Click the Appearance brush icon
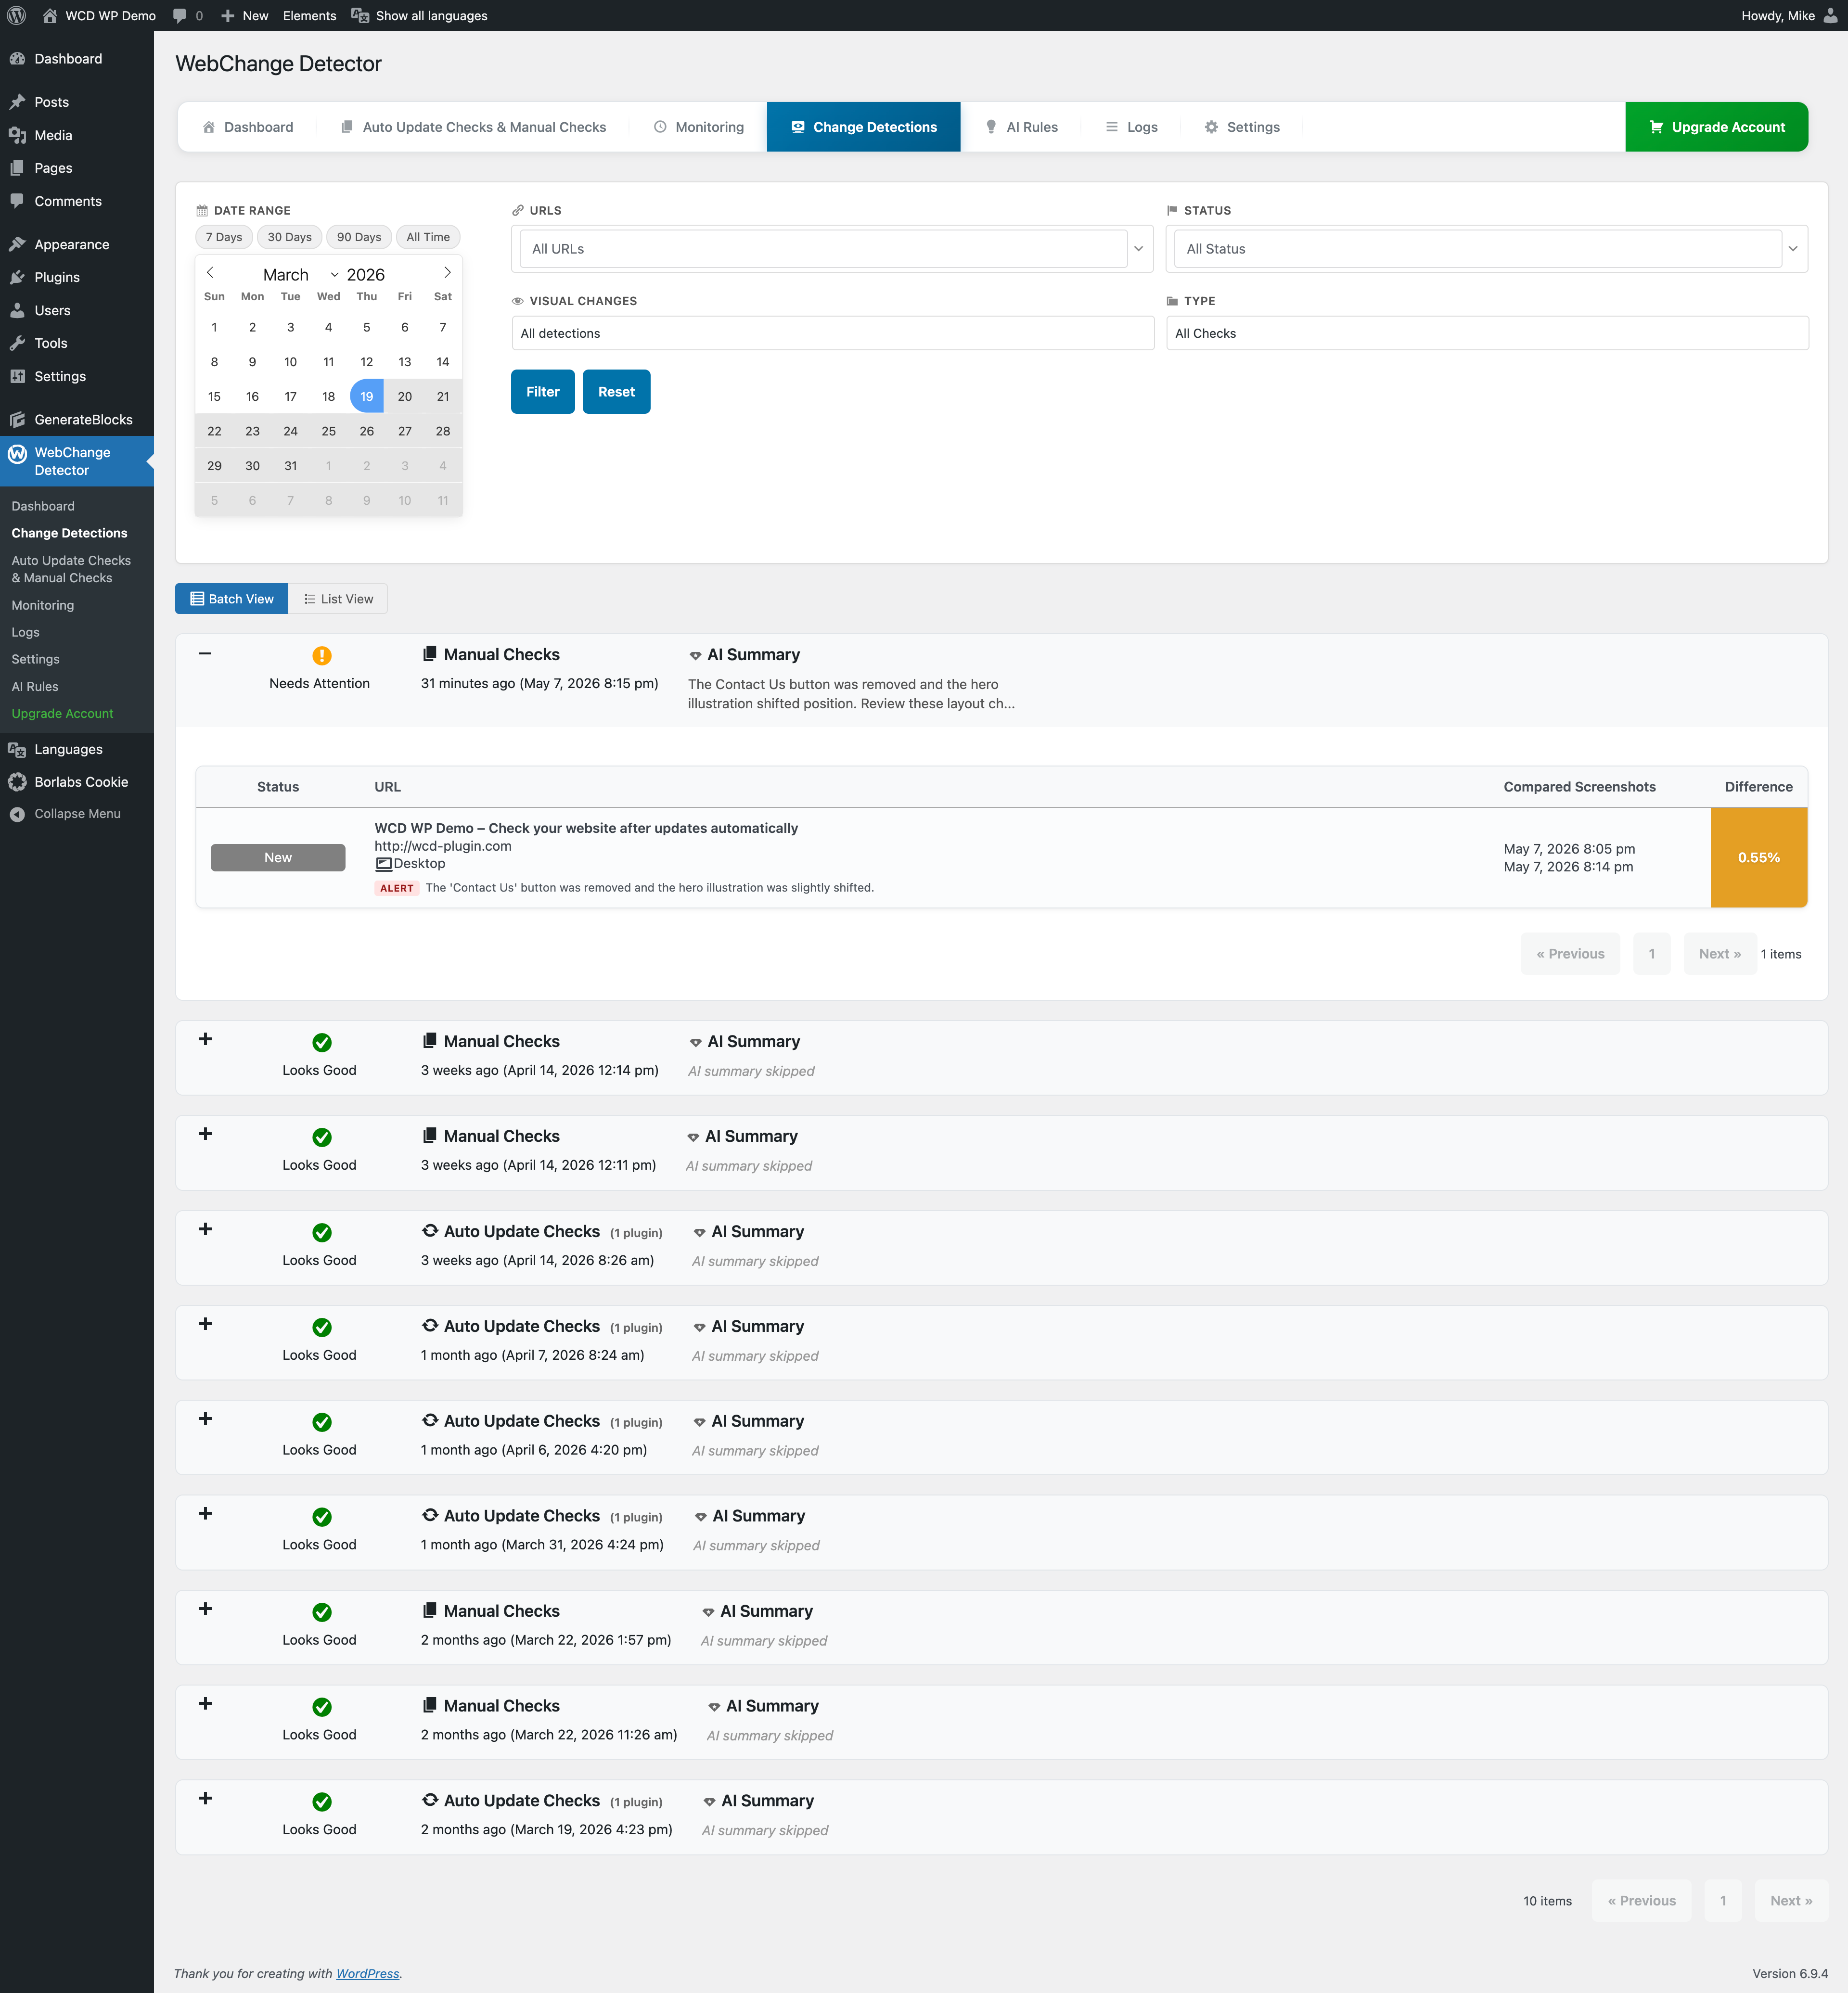This screenshot has width=1848, height=1993. [17, 244]
